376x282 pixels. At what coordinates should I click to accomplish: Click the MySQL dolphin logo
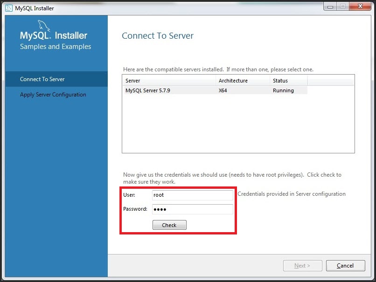coord(44,26)
